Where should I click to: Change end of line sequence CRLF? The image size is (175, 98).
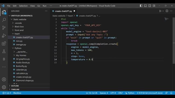[x=120, y=93]
